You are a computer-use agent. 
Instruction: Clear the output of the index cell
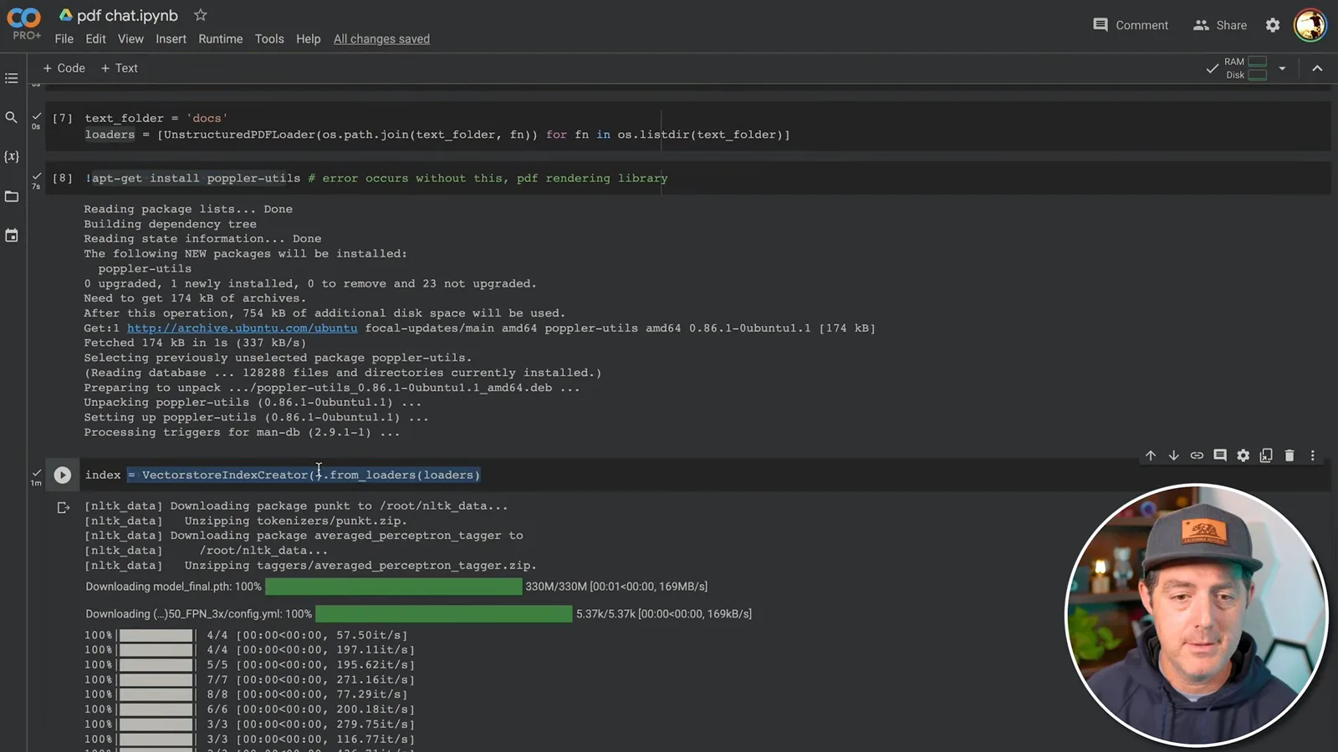coord(63,507)
